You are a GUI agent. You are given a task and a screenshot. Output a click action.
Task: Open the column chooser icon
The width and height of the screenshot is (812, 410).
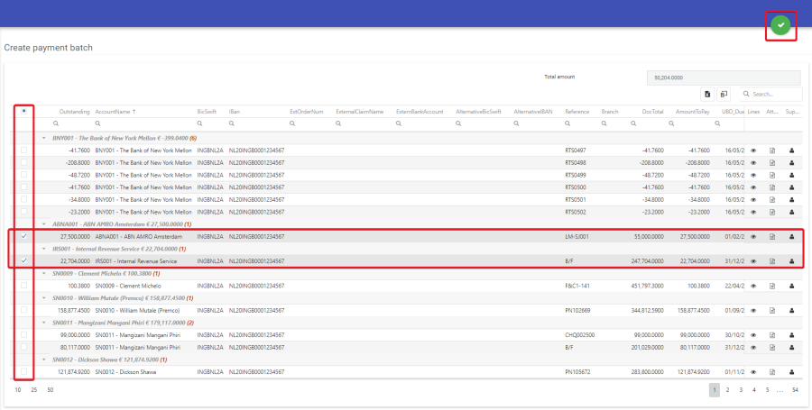(724, 94)
